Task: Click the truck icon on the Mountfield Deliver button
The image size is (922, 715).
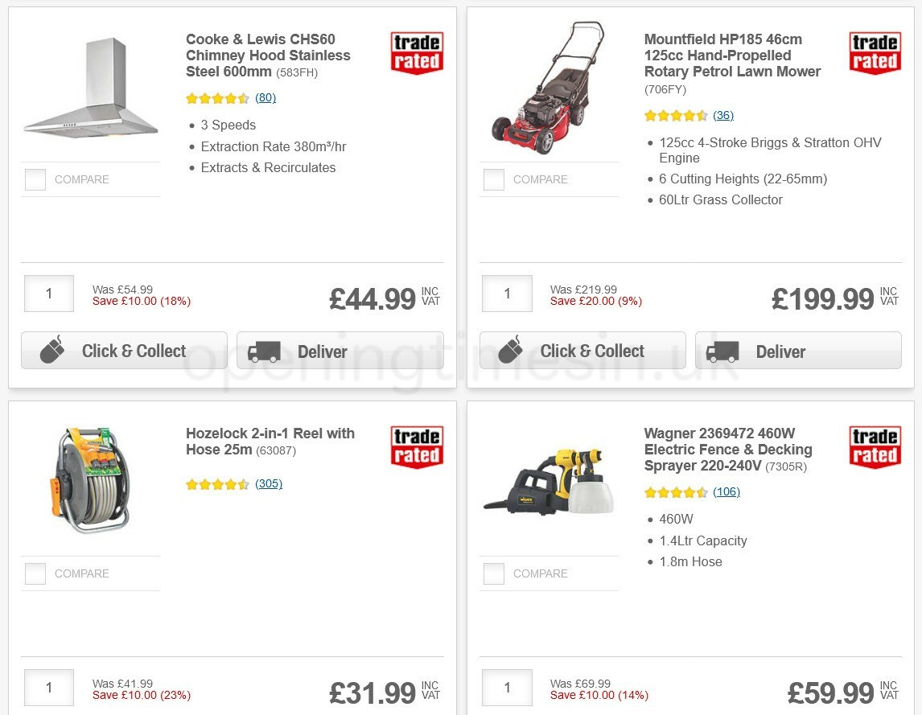Action: [722, 351]
